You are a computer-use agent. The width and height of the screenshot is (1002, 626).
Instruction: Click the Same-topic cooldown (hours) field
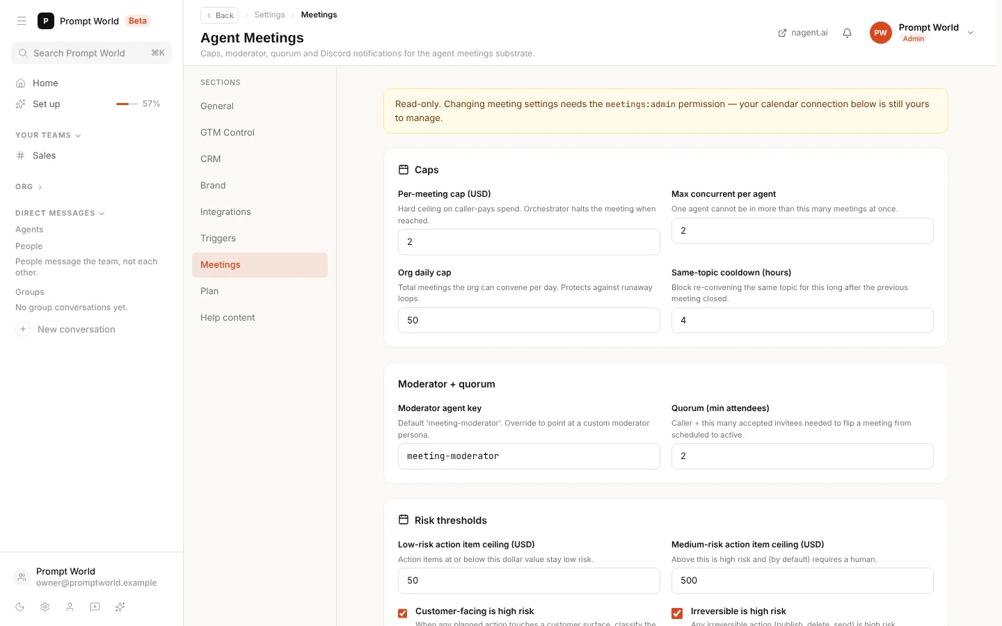click(802, 321)
